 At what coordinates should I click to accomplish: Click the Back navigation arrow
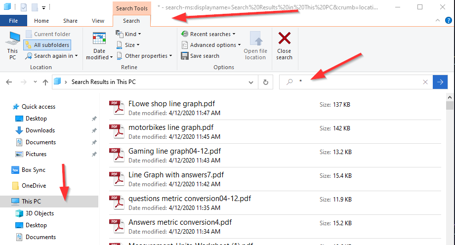point(9,82)
